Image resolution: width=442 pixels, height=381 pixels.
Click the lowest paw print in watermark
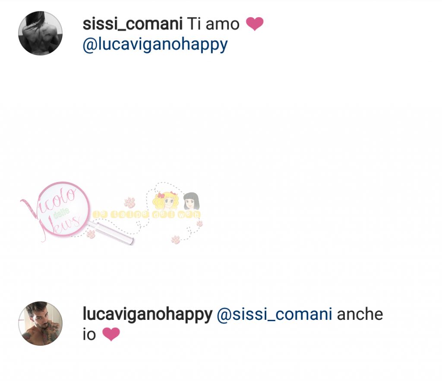176,240
